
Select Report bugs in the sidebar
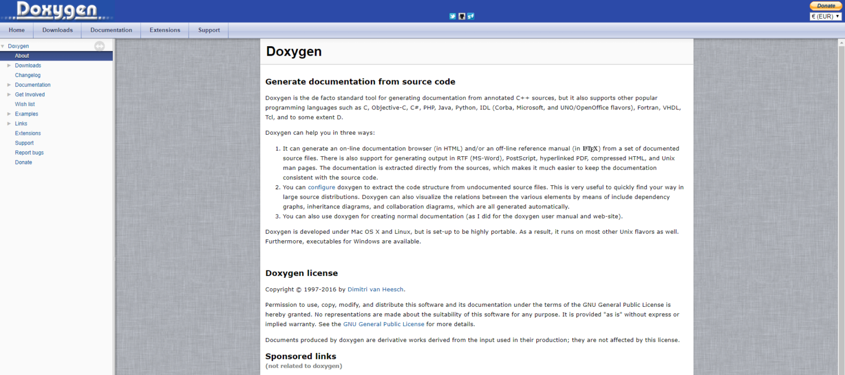pos(29,152)
